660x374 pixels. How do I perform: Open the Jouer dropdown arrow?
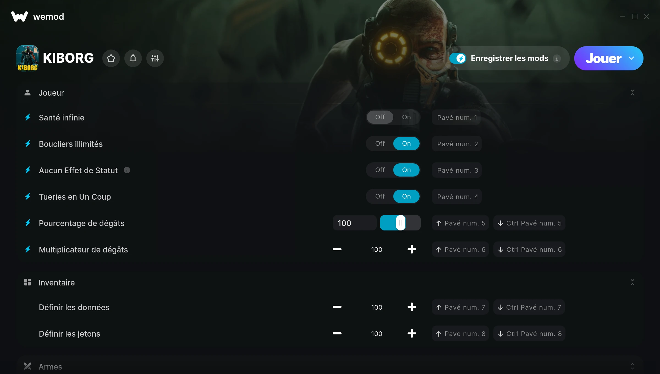631,58
